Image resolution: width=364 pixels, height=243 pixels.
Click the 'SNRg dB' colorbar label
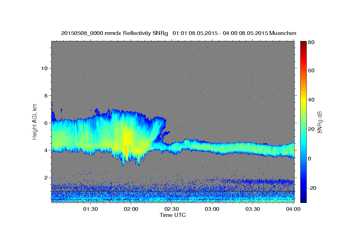tap(320, 122)
